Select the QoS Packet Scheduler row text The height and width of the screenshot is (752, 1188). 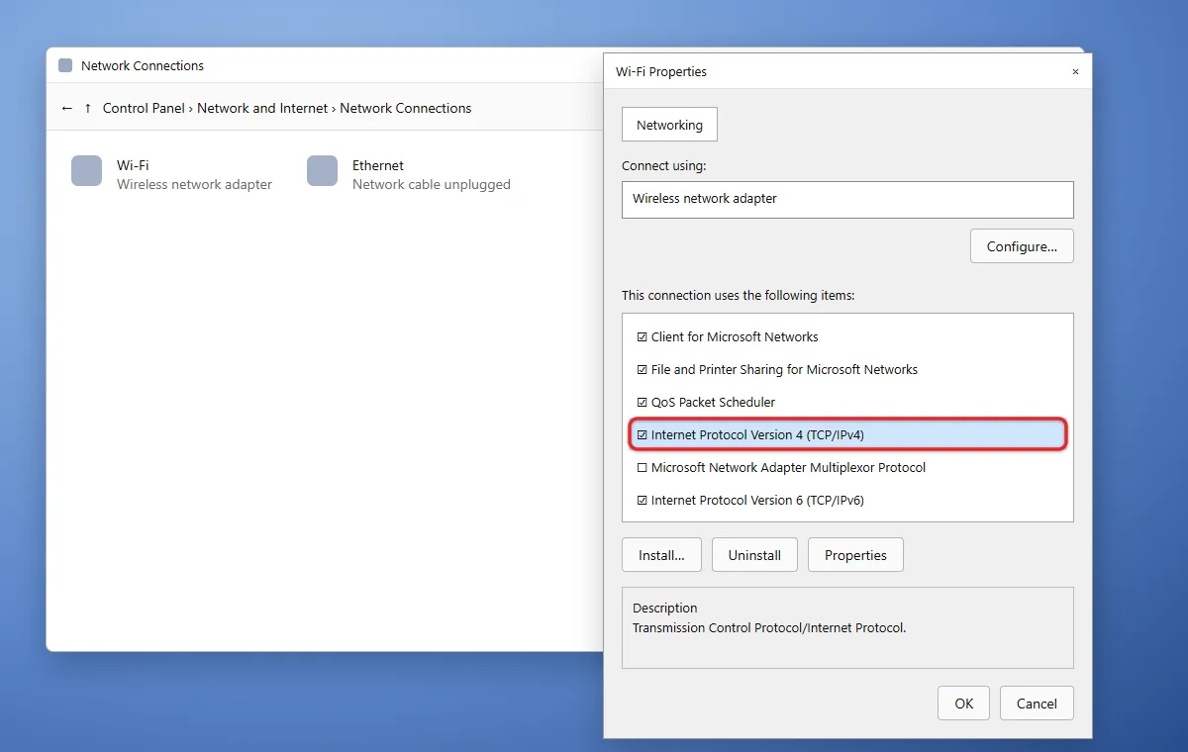(x=713, y=403)
